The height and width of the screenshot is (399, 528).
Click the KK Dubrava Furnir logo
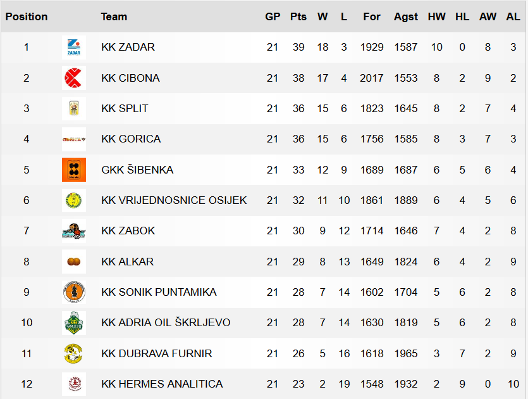click(x=74, y=353)
